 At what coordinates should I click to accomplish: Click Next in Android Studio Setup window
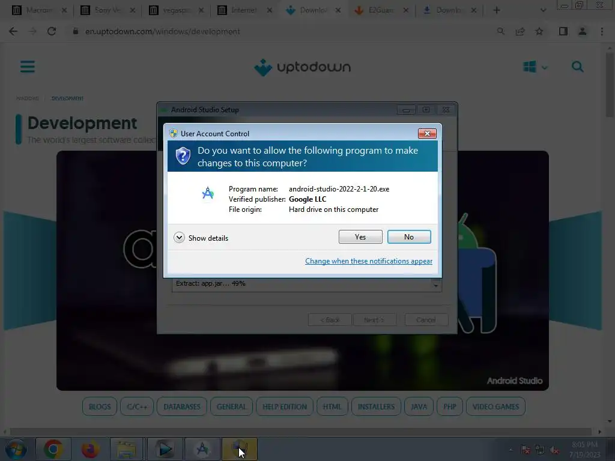[374, 320]
